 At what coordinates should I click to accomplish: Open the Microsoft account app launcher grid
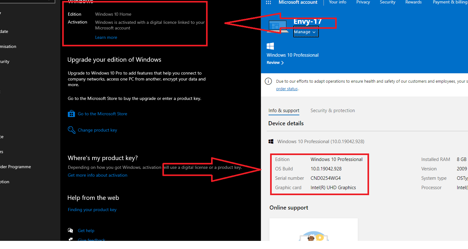pos(268,2)
